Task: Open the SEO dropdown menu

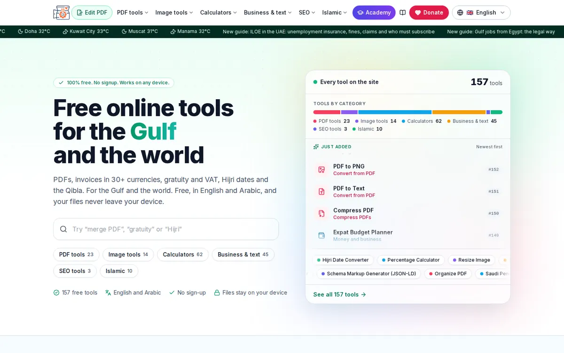Action: point(308,13)
